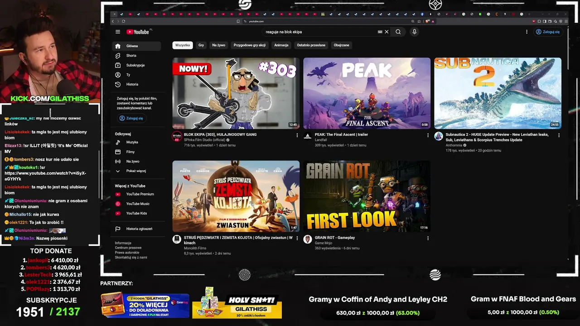This screenshot has width=580, height=326.
Task: Select the Gry filter chip
Action: pos(201,45)
